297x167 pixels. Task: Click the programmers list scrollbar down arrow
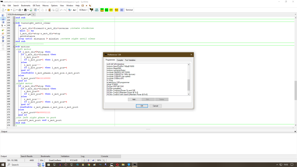(x=189, y=94)
